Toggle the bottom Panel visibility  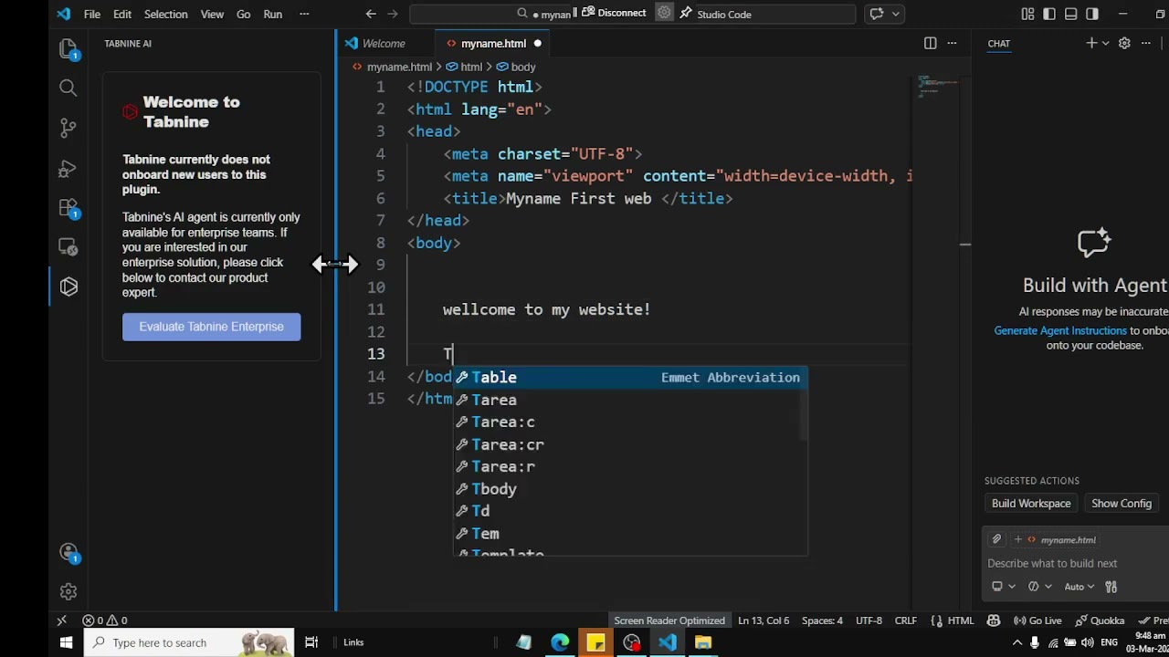point(1070,14)
